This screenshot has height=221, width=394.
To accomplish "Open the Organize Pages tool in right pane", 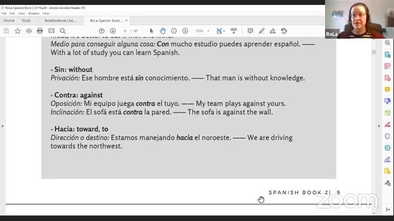I will pos(387,66).
